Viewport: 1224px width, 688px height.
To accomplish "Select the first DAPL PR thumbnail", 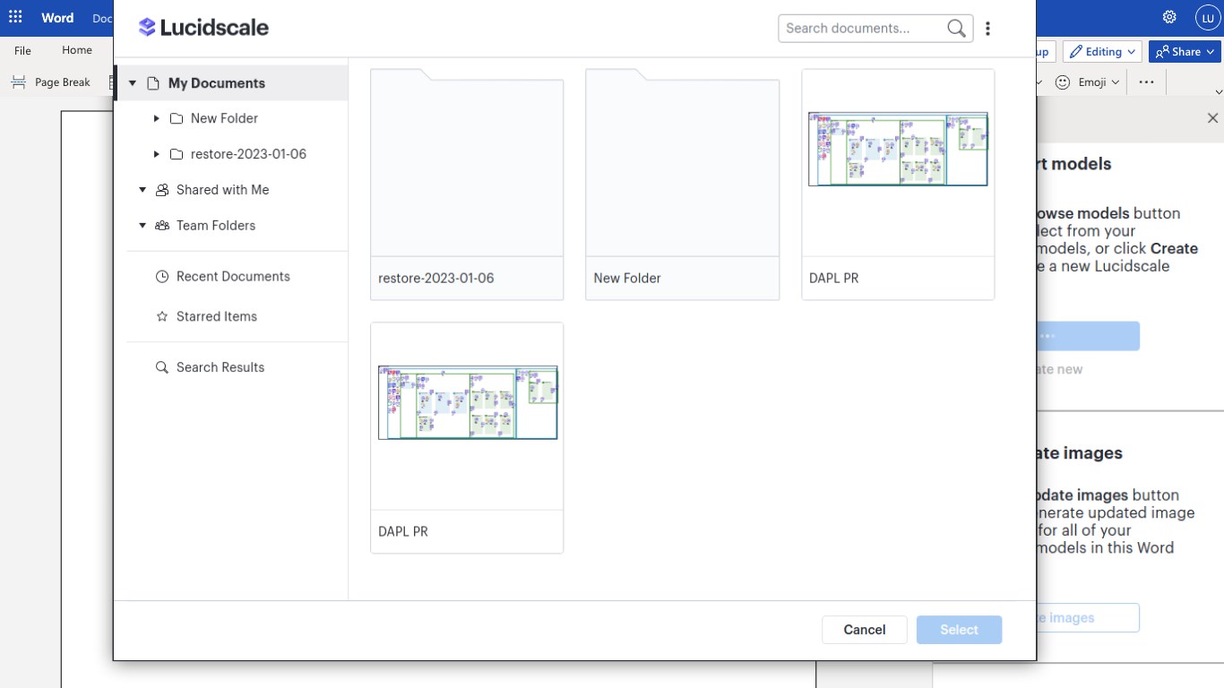I will [898, 161].
